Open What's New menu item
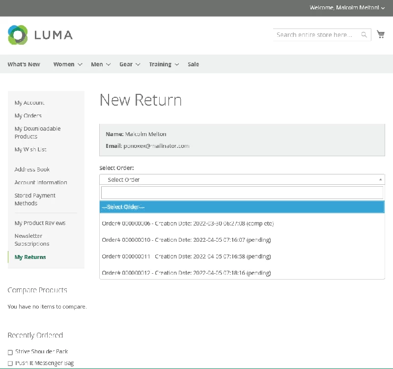Image resolution: width=393 pixels, height=369 pixels. (24, 64)
